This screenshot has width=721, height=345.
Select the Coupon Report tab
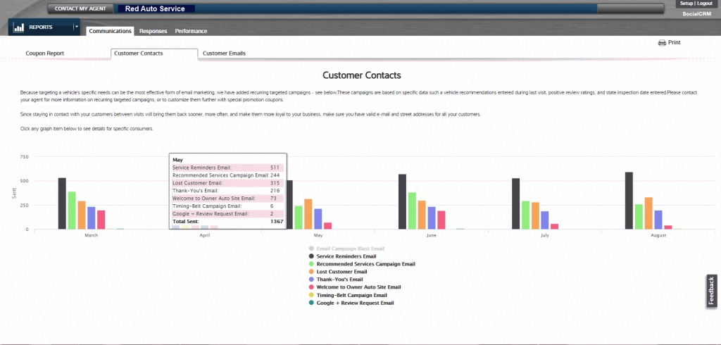(x=44, y=54)
